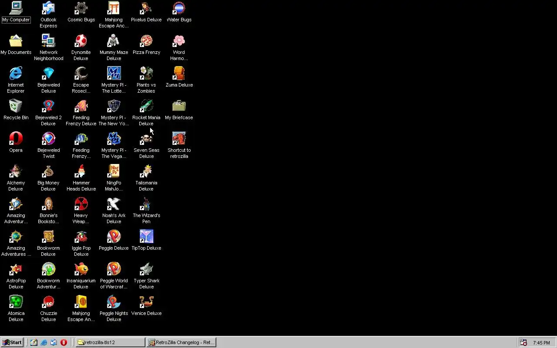Switch to RetroZilla Changelog taskbar button
This screenshot has height=348, width=557.
[181, 342]
